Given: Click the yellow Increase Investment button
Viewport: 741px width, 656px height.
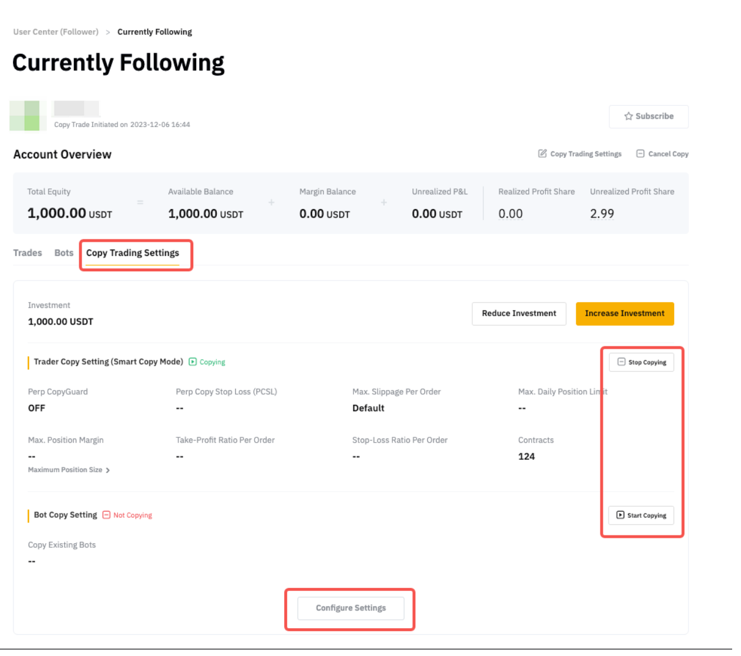Looking at the screenshot, I should coord(624,314).
